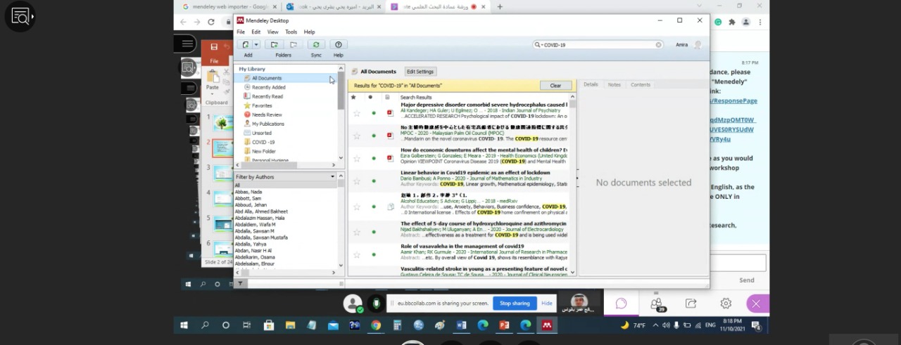The width and height of the screenshot is (901, 345).
Task: Open PDF of economic downturns paper
Action: tap(390, 158)
